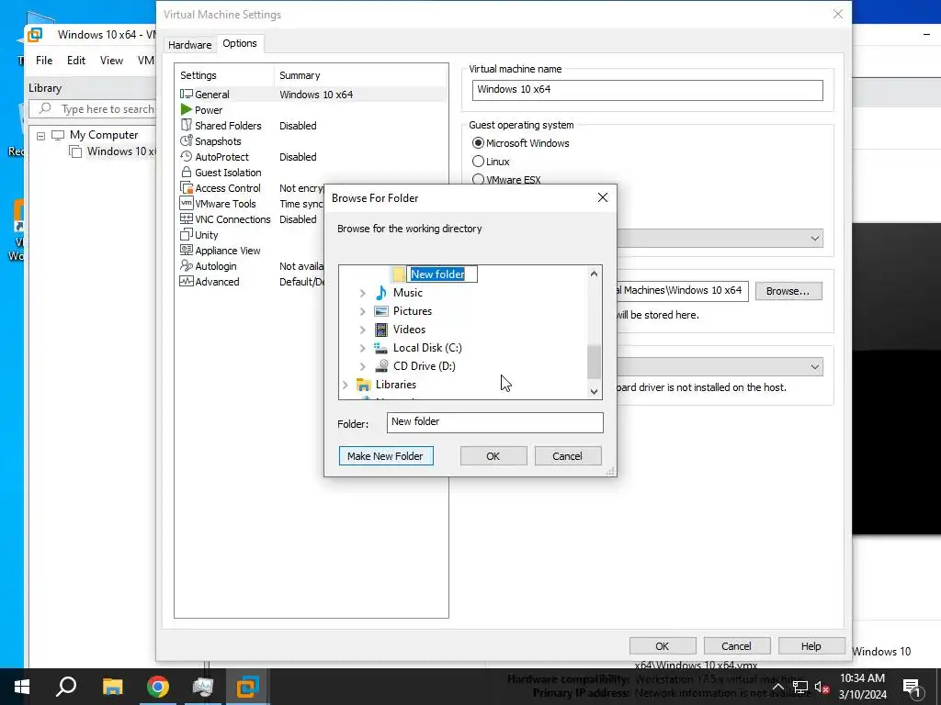Expand the Libraries node
Image resolution: width=941 pixels, height=705 pixels.
(x=346, y=385)
